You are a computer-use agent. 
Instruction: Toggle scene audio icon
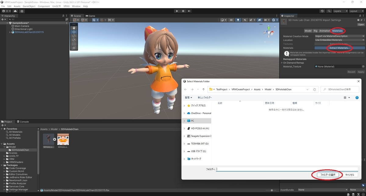coord(245,20)
